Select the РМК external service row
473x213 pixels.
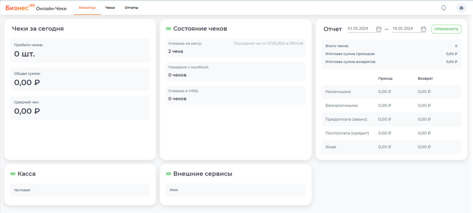[236, 190]
